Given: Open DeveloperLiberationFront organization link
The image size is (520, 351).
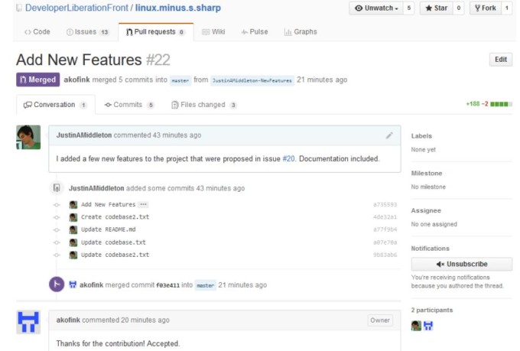Looking at the screenshot, I should [x=76, y=8].
